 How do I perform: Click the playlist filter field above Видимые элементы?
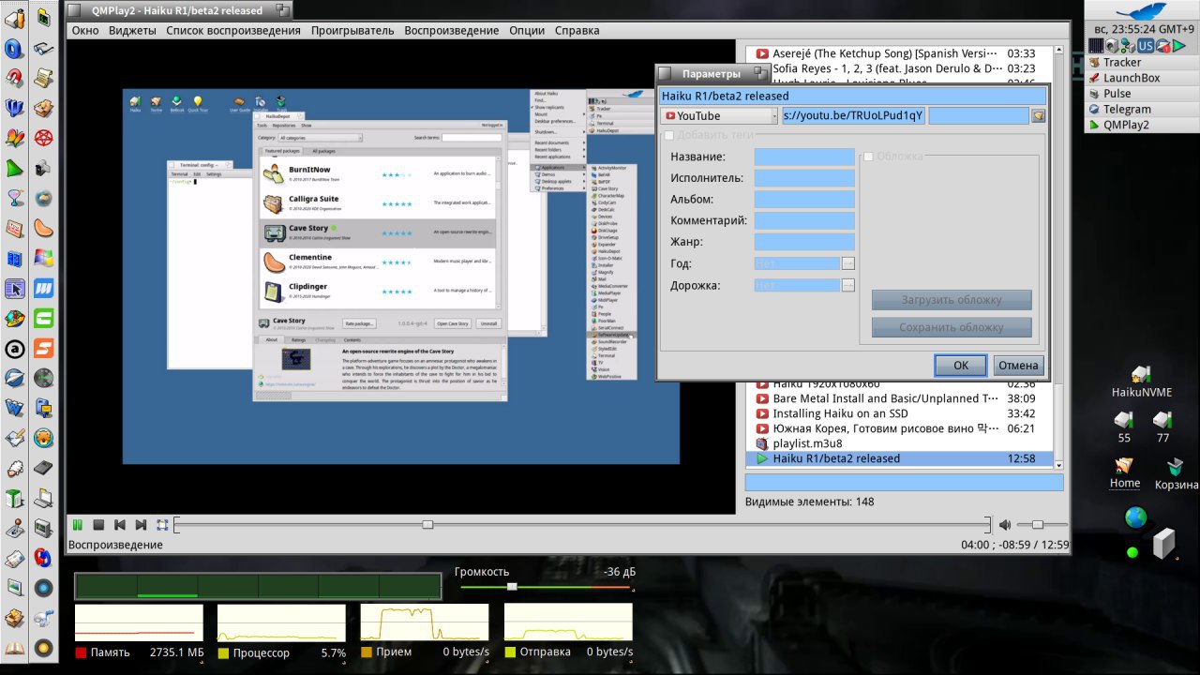[x=904, y=482]
